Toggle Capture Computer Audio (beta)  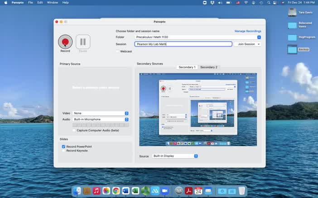tap(74, 130)
